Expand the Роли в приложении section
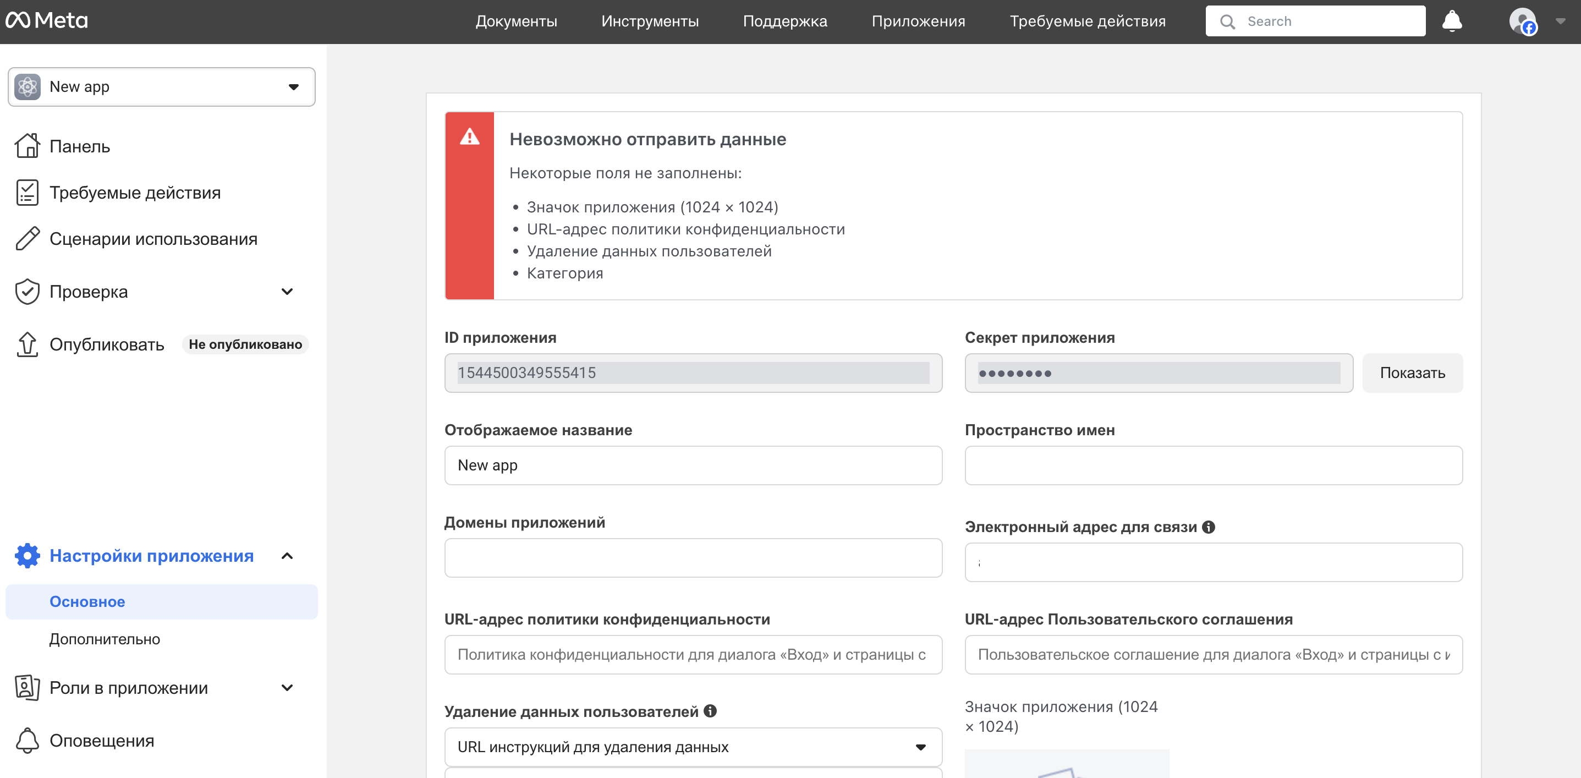The height and width of the screenshot is (778, 1581). point(287,688)
